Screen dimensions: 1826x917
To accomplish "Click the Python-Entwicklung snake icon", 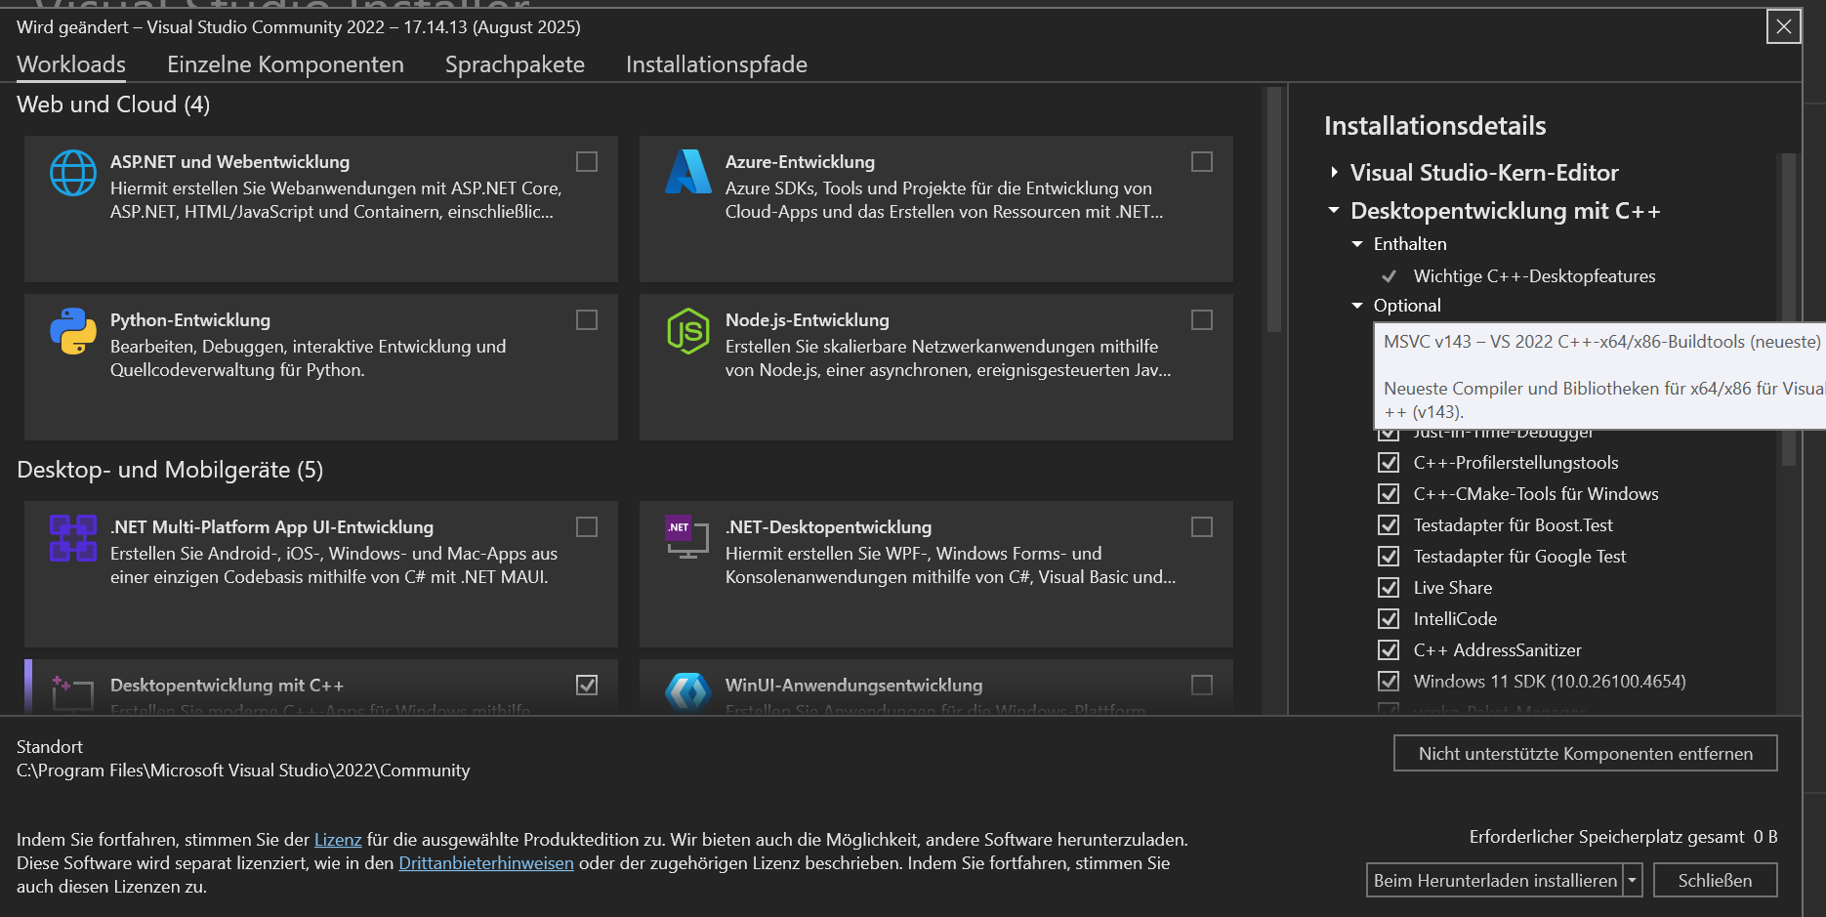I will pyautogui.click(x=73, y=331).
